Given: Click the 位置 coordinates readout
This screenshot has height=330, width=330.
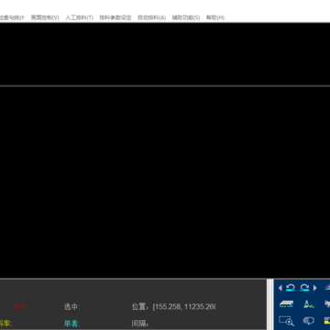Looking at the screenshot, I should point(173,306).
